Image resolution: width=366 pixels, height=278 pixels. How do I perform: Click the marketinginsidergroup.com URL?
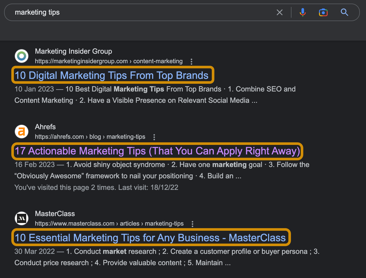pyautogui.click(x=81, y=61)
